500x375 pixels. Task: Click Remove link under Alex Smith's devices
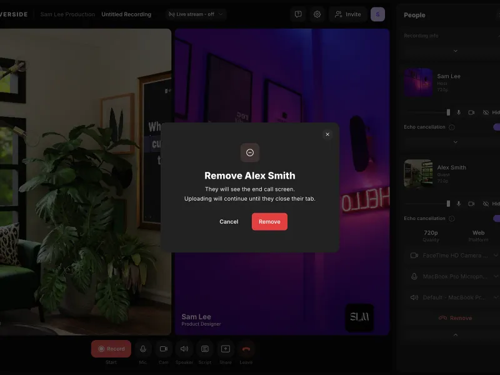[456, 318]
